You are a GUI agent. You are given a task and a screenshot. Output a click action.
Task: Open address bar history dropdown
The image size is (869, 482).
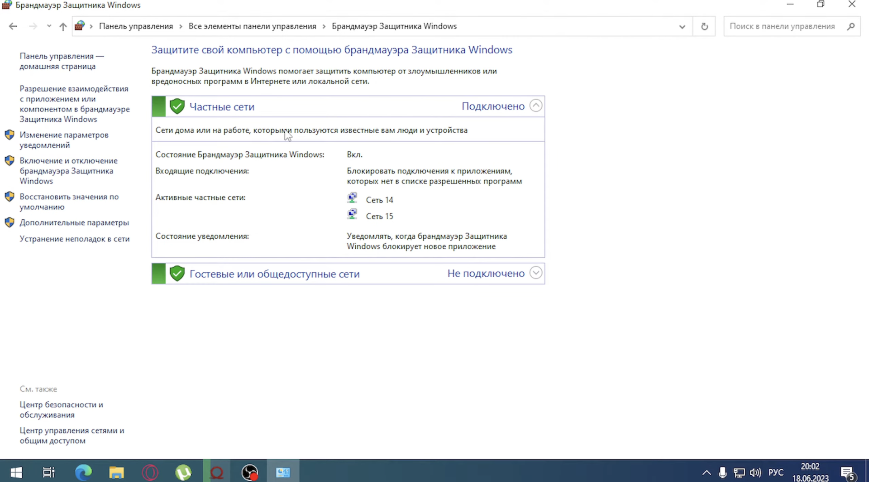(682, 27)
